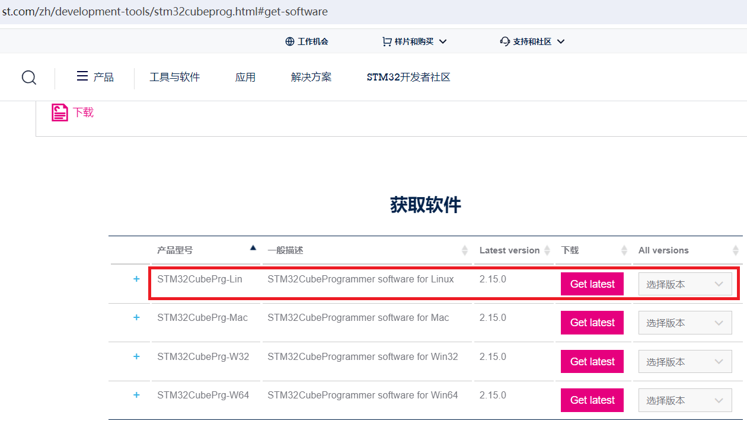This screenshot has width=747, height=431.
Task: Expand the STM32CubePrg-W32 row plus
Action: click(136, 356)
